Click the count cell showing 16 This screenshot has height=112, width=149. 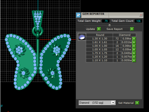[x=117, y=46]
